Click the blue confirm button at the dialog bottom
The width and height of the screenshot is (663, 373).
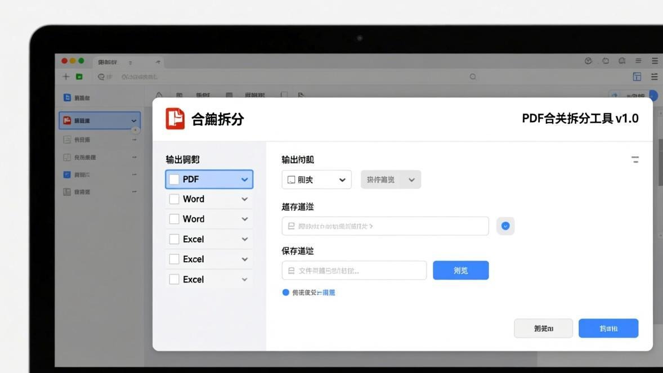click(608, 328)
